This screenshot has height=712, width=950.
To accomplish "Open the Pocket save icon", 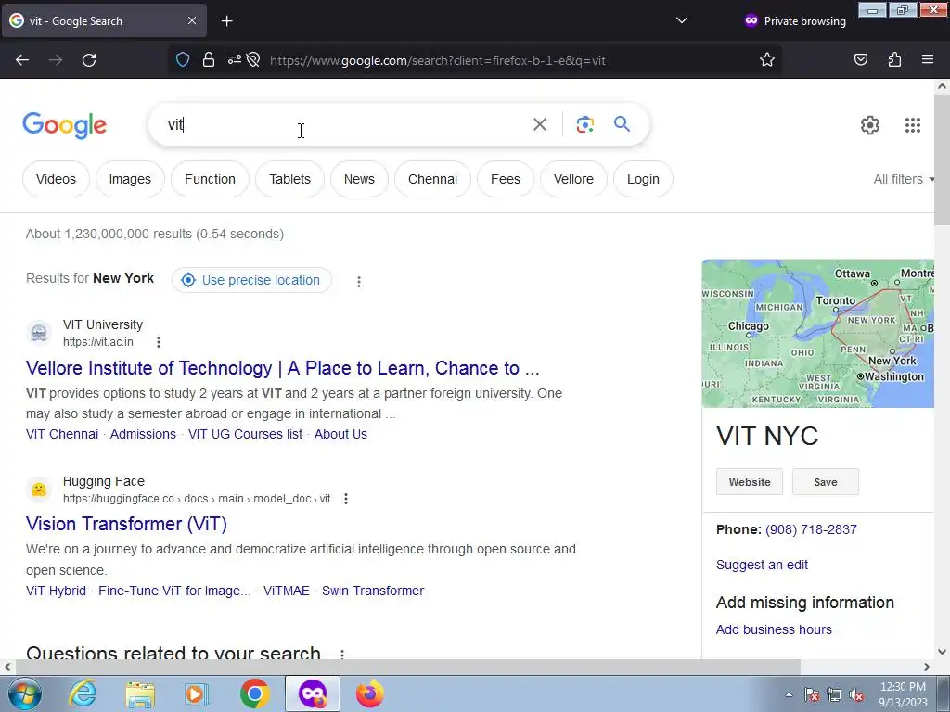I will 861,60.
